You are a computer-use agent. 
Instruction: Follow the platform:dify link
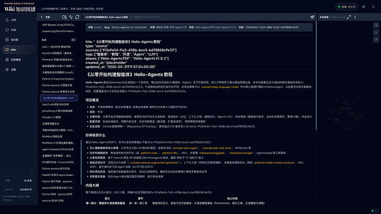[170, 153]
